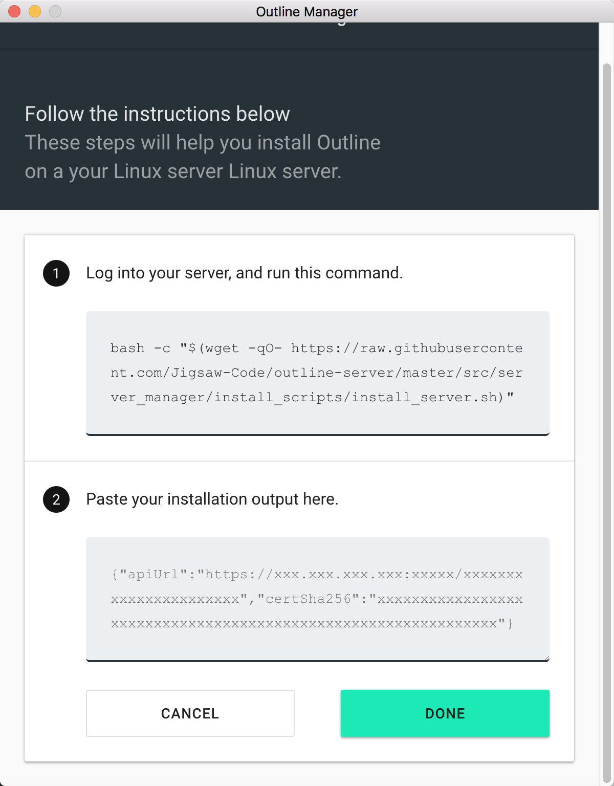Viewport: 614px width, 786px height.
Task: Click the gray zoom window button
Action: tap(55, 11)
